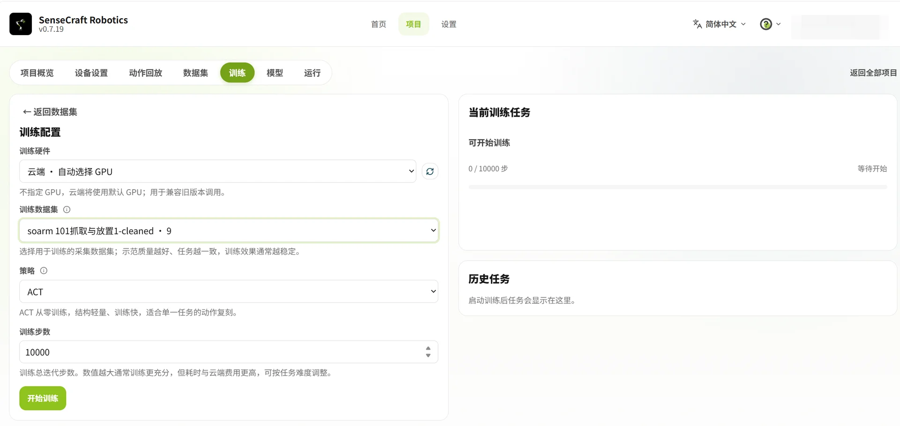The height and width of the screenshot is (426, 900).
Task: Click ← 返回数据集 link
Action: point(50,112)
